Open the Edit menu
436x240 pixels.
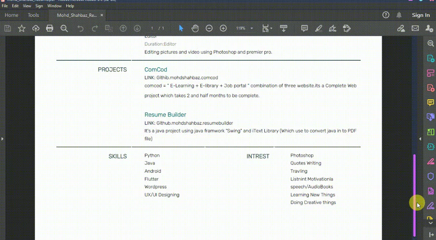15,6
